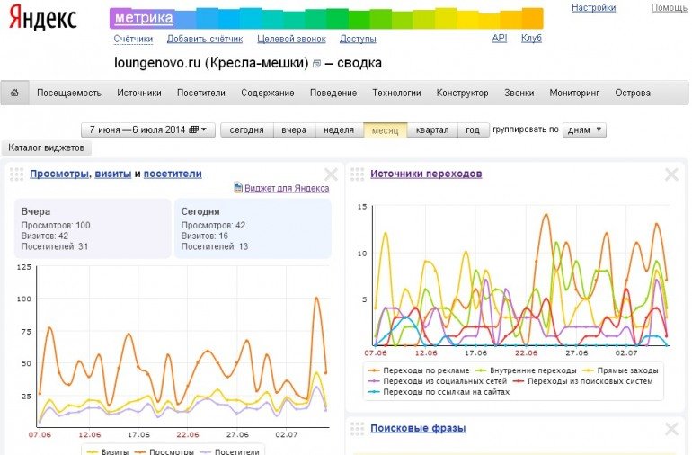This screenshot has height=455, width=692.
Task: Click the Добавить счётчик link
Action: point(204,39)
